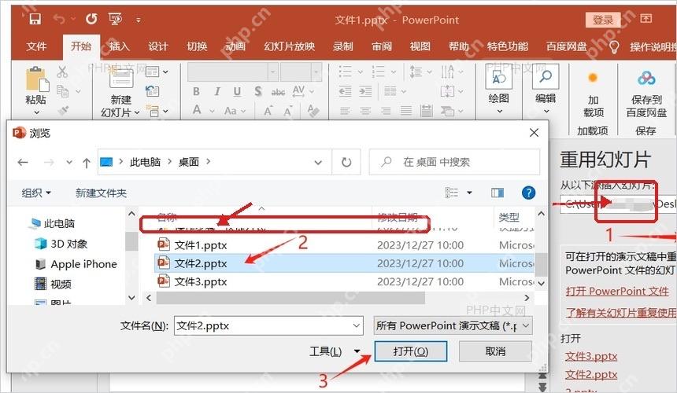Start slideshow from beginning icon in title bar
The width and height of the screenshot is (677, 393).
pos(115,19)
